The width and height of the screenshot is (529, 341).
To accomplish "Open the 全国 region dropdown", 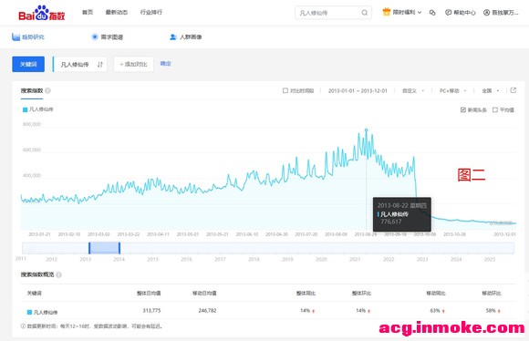I will [490, 91].
